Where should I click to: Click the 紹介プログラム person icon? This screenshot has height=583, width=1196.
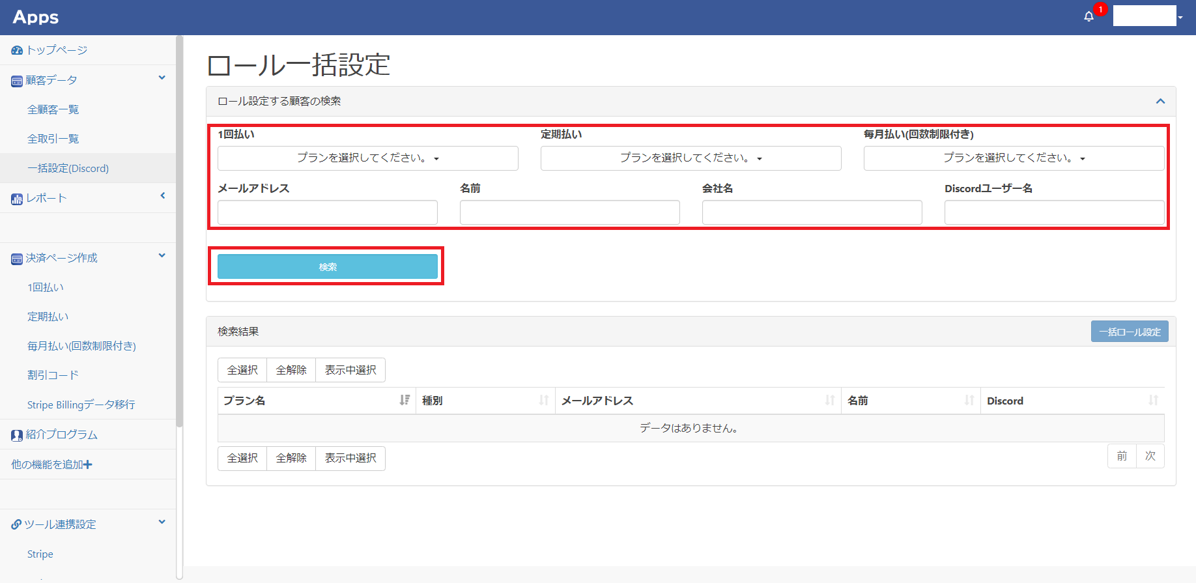[x=17, y=435]
